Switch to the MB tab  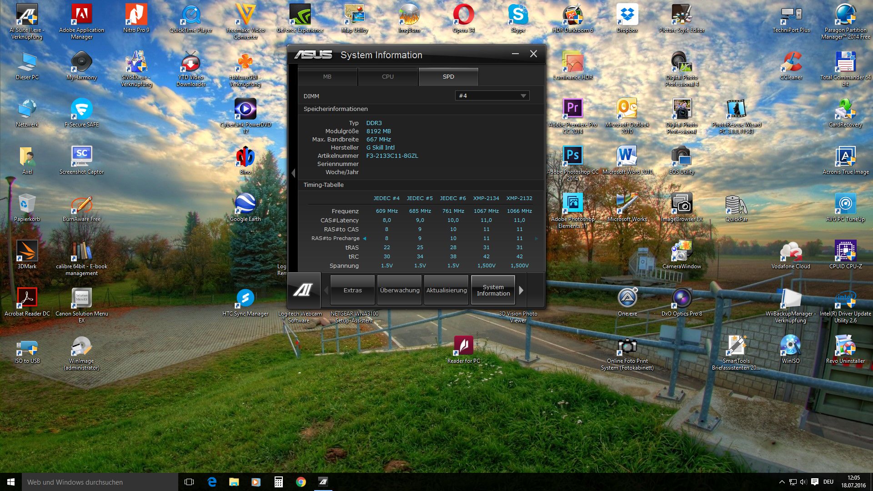click(327, 77)
